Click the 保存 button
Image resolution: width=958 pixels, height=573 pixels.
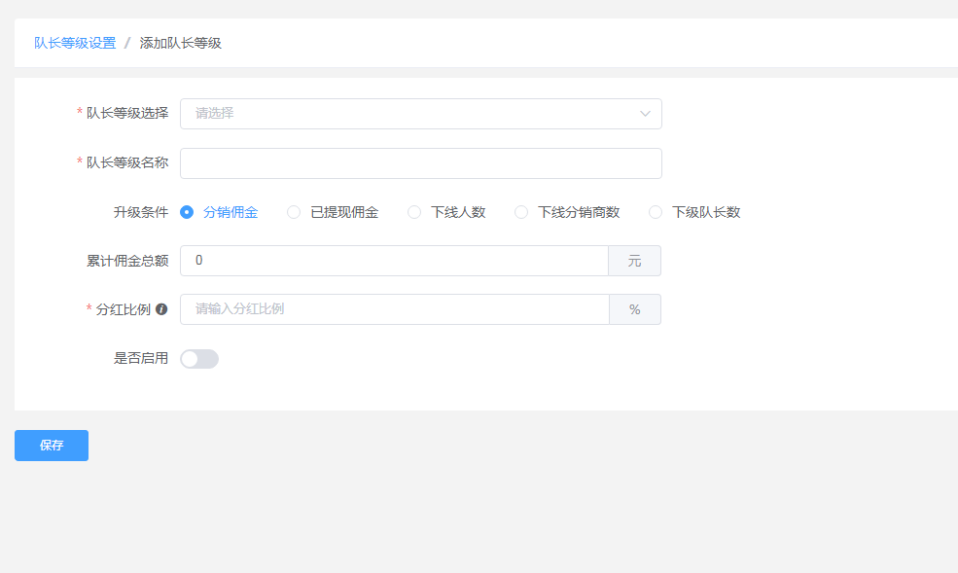[x=52, y=446]
